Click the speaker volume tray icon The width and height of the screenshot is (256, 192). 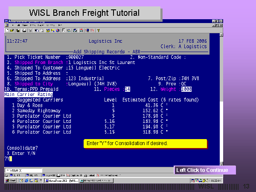(x=207, y=180)
